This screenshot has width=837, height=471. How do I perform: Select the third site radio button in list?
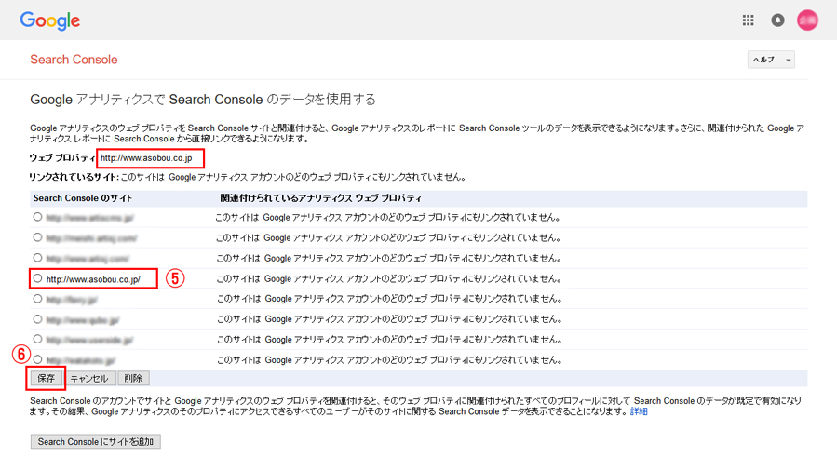click(37, 258)
